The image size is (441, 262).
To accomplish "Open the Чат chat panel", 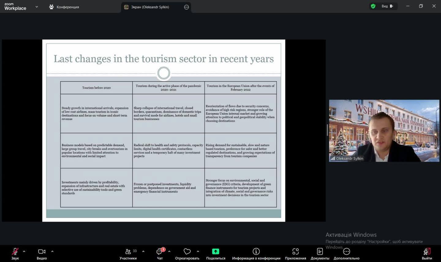I will click(160, 253).
